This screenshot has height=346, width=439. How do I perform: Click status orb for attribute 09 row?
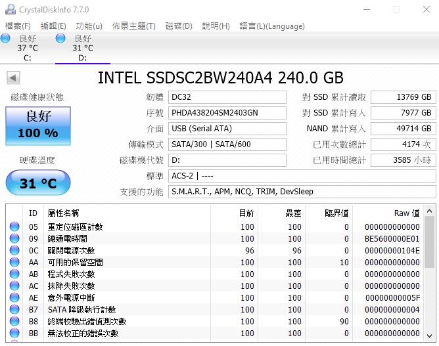(14, 238)
